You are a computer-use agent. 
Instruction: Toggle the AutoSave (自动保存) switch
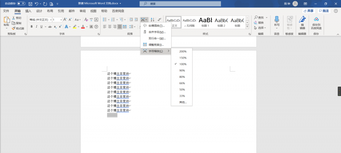[x=21, y=4]
